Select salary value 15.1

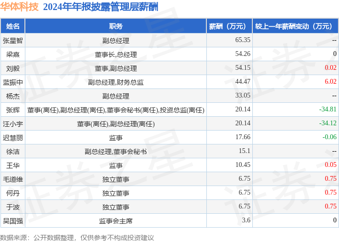coord(244,151)
